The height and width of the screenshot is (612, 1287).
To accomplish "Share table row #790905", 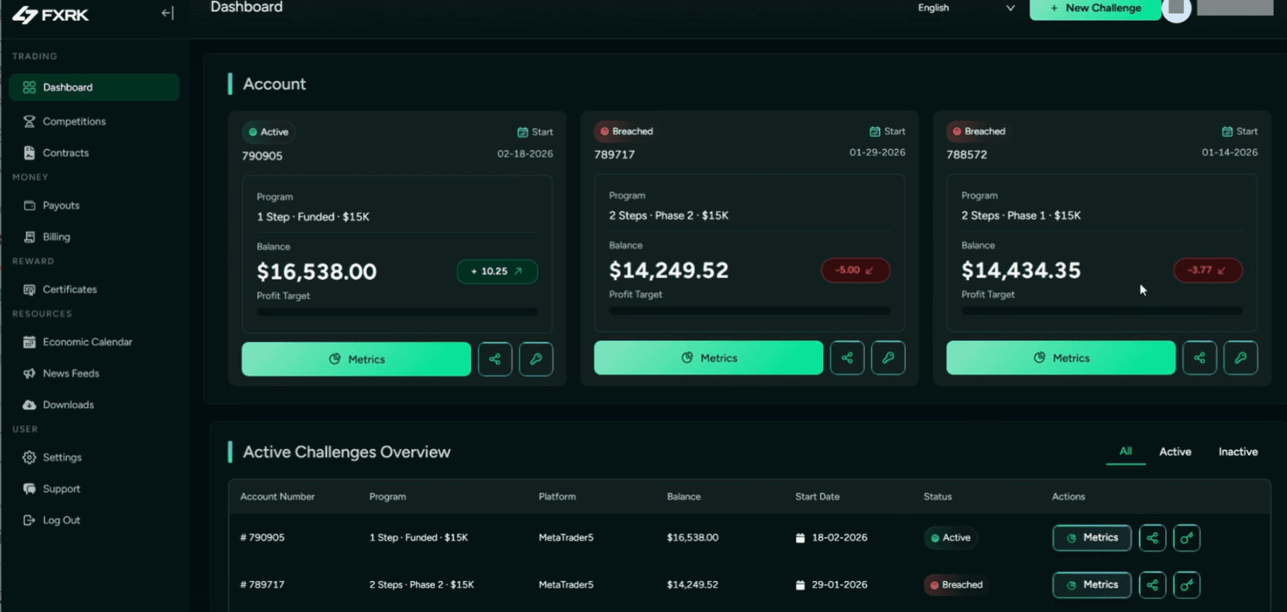I will (1152, 538).
